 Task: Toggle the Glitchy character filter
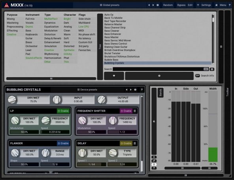(68, 54)
